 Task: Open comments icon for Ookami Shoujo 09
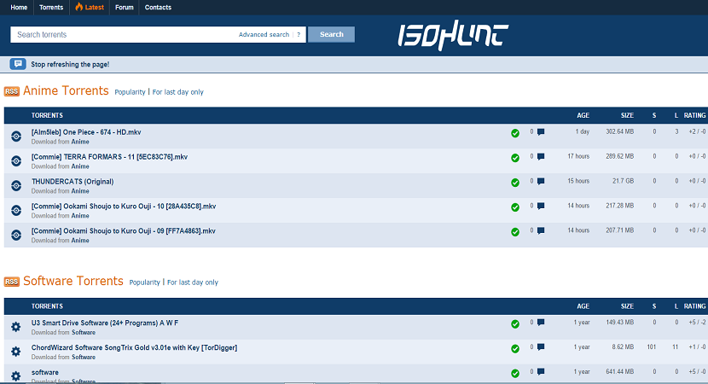click(541, 231)
